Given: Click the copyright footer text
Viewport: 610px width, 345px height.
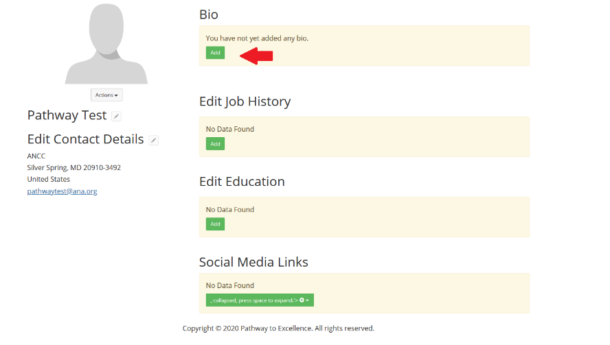Looking at the screenshot, I should 278,329.
